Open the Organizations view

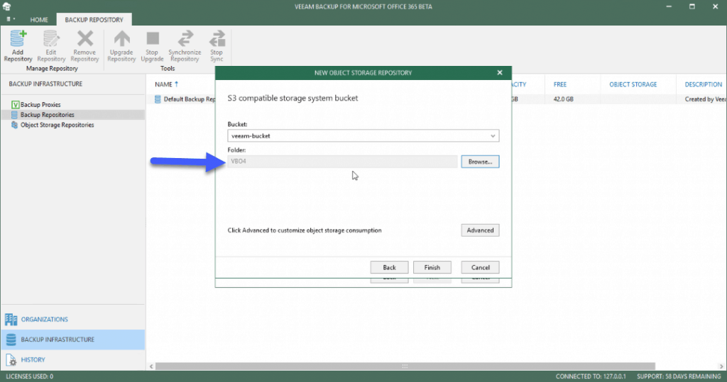[x=73, y=320]
